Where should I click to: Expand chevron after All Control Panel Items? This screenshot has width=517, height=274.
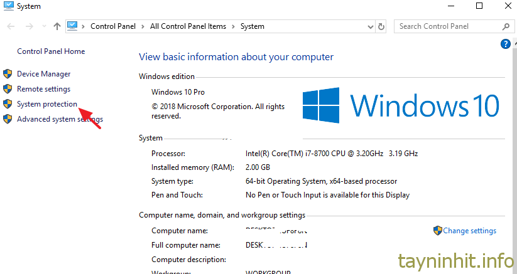click(x=235, y=26)
